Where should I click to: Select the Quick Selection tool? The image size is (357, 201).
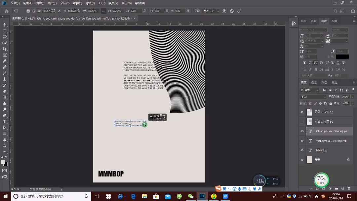click(5, 43)
